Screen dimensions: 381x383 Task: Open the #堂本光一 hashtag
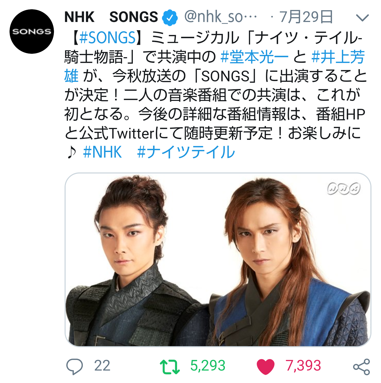point(255,57)
